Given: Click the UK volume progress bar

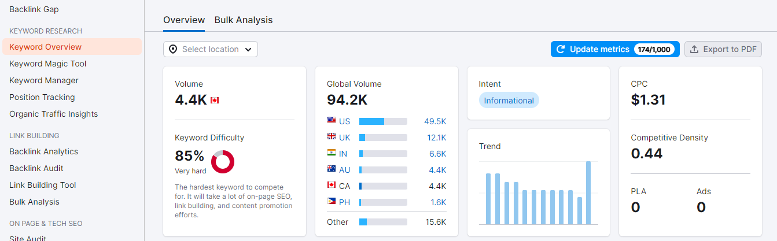Looking at the screenshot, I should (383, 138).
